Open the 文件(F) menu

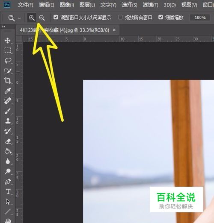[x=25, y=5]
